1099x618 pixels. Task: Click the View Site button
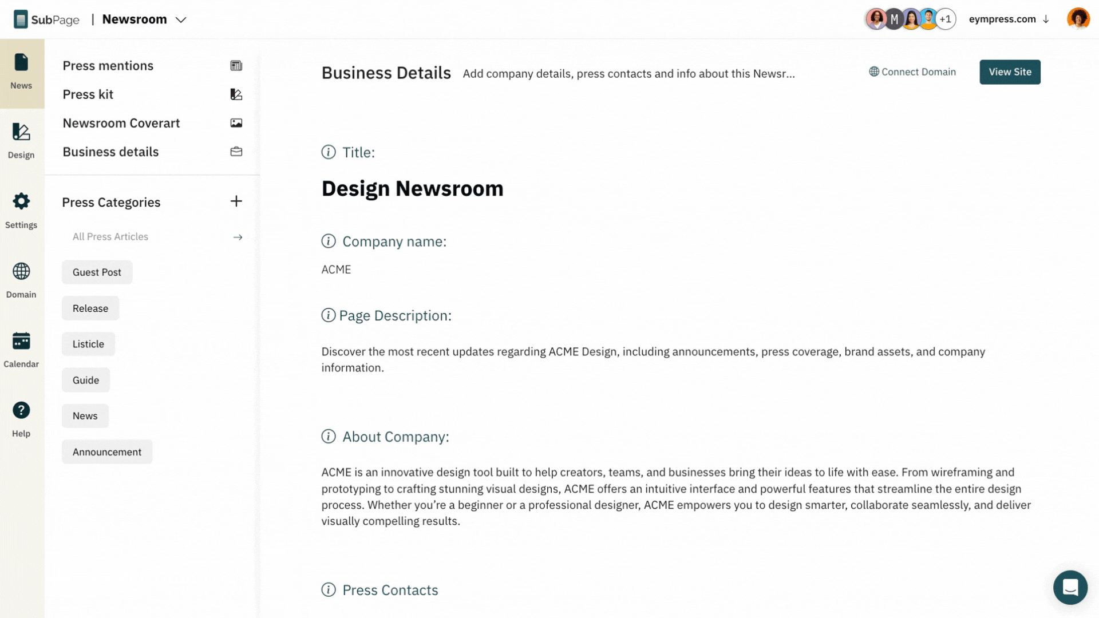pos(1010,72)
